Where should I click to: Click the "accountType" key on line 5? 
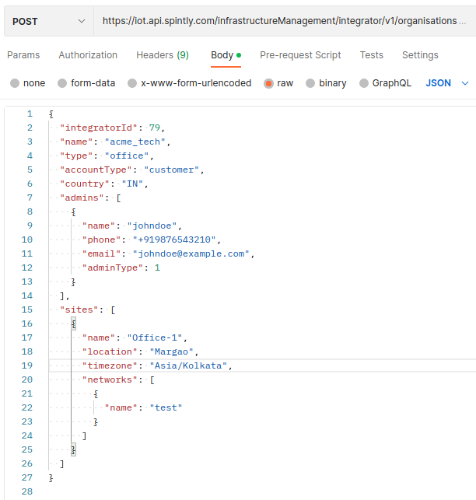[x=96, y=170]
